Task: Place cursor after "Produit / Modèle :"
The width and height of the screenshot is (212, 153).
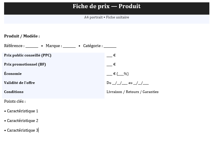Action: [40, 36]
